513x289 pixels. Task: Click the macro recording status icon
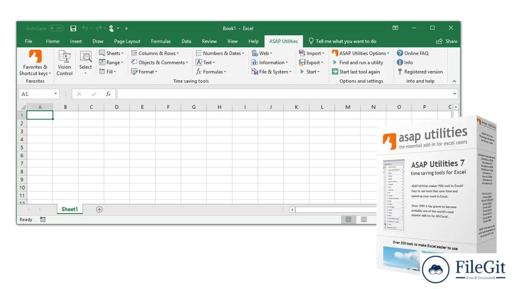click(x=43, y=220)
